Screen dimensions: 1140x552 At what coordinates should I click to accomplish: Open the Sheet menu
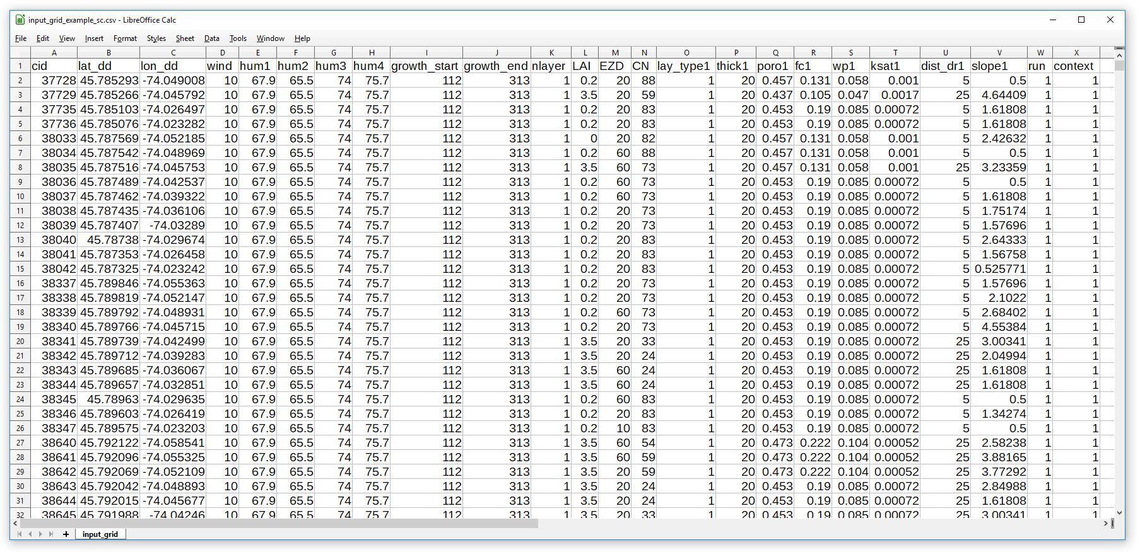(185, 38)
